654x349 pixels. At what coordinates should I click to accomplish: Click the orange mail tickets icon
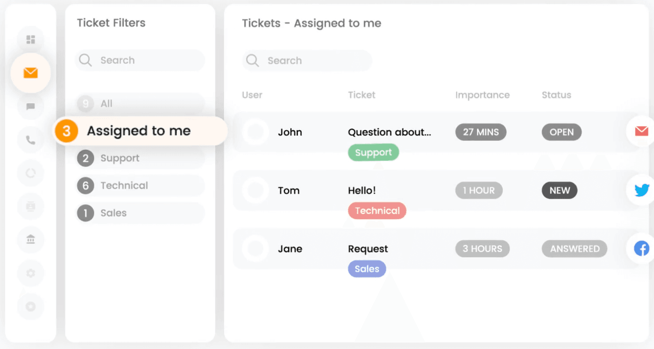click(x=31, y=73)
